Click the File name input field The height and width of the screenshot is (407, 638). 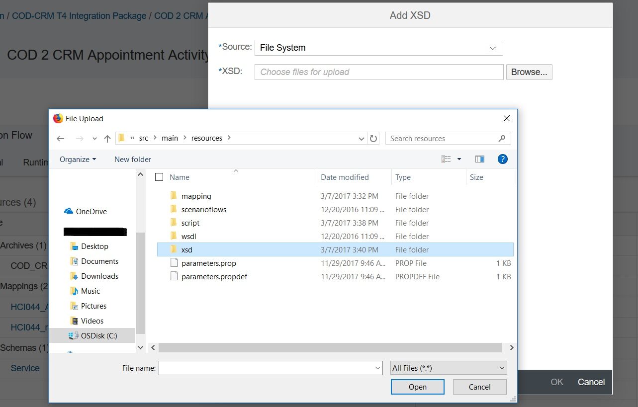click(x=266, y=368)
